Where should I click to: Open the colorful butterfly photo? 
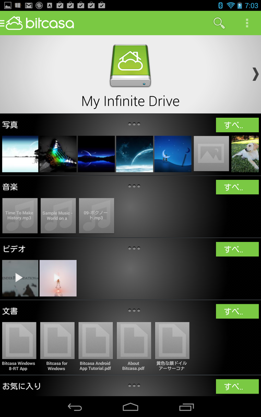pyautogui.click(x=58, y=154)
